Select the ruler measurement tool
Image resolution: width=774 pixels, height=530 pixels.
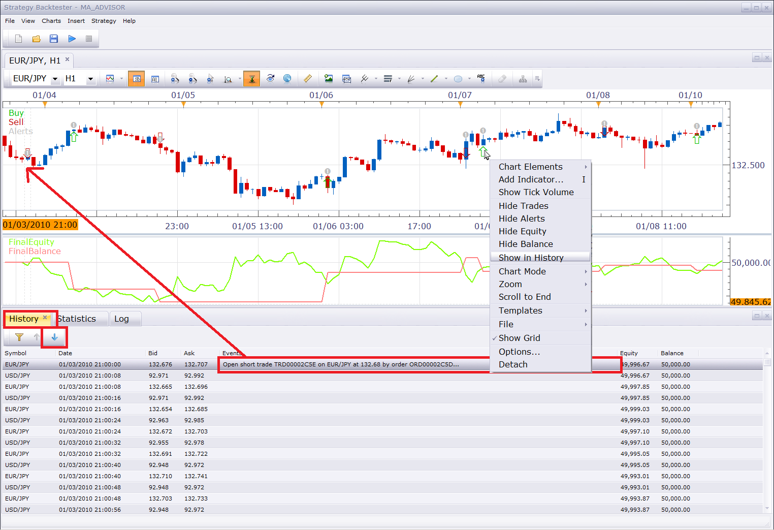(x=308, y=79)
